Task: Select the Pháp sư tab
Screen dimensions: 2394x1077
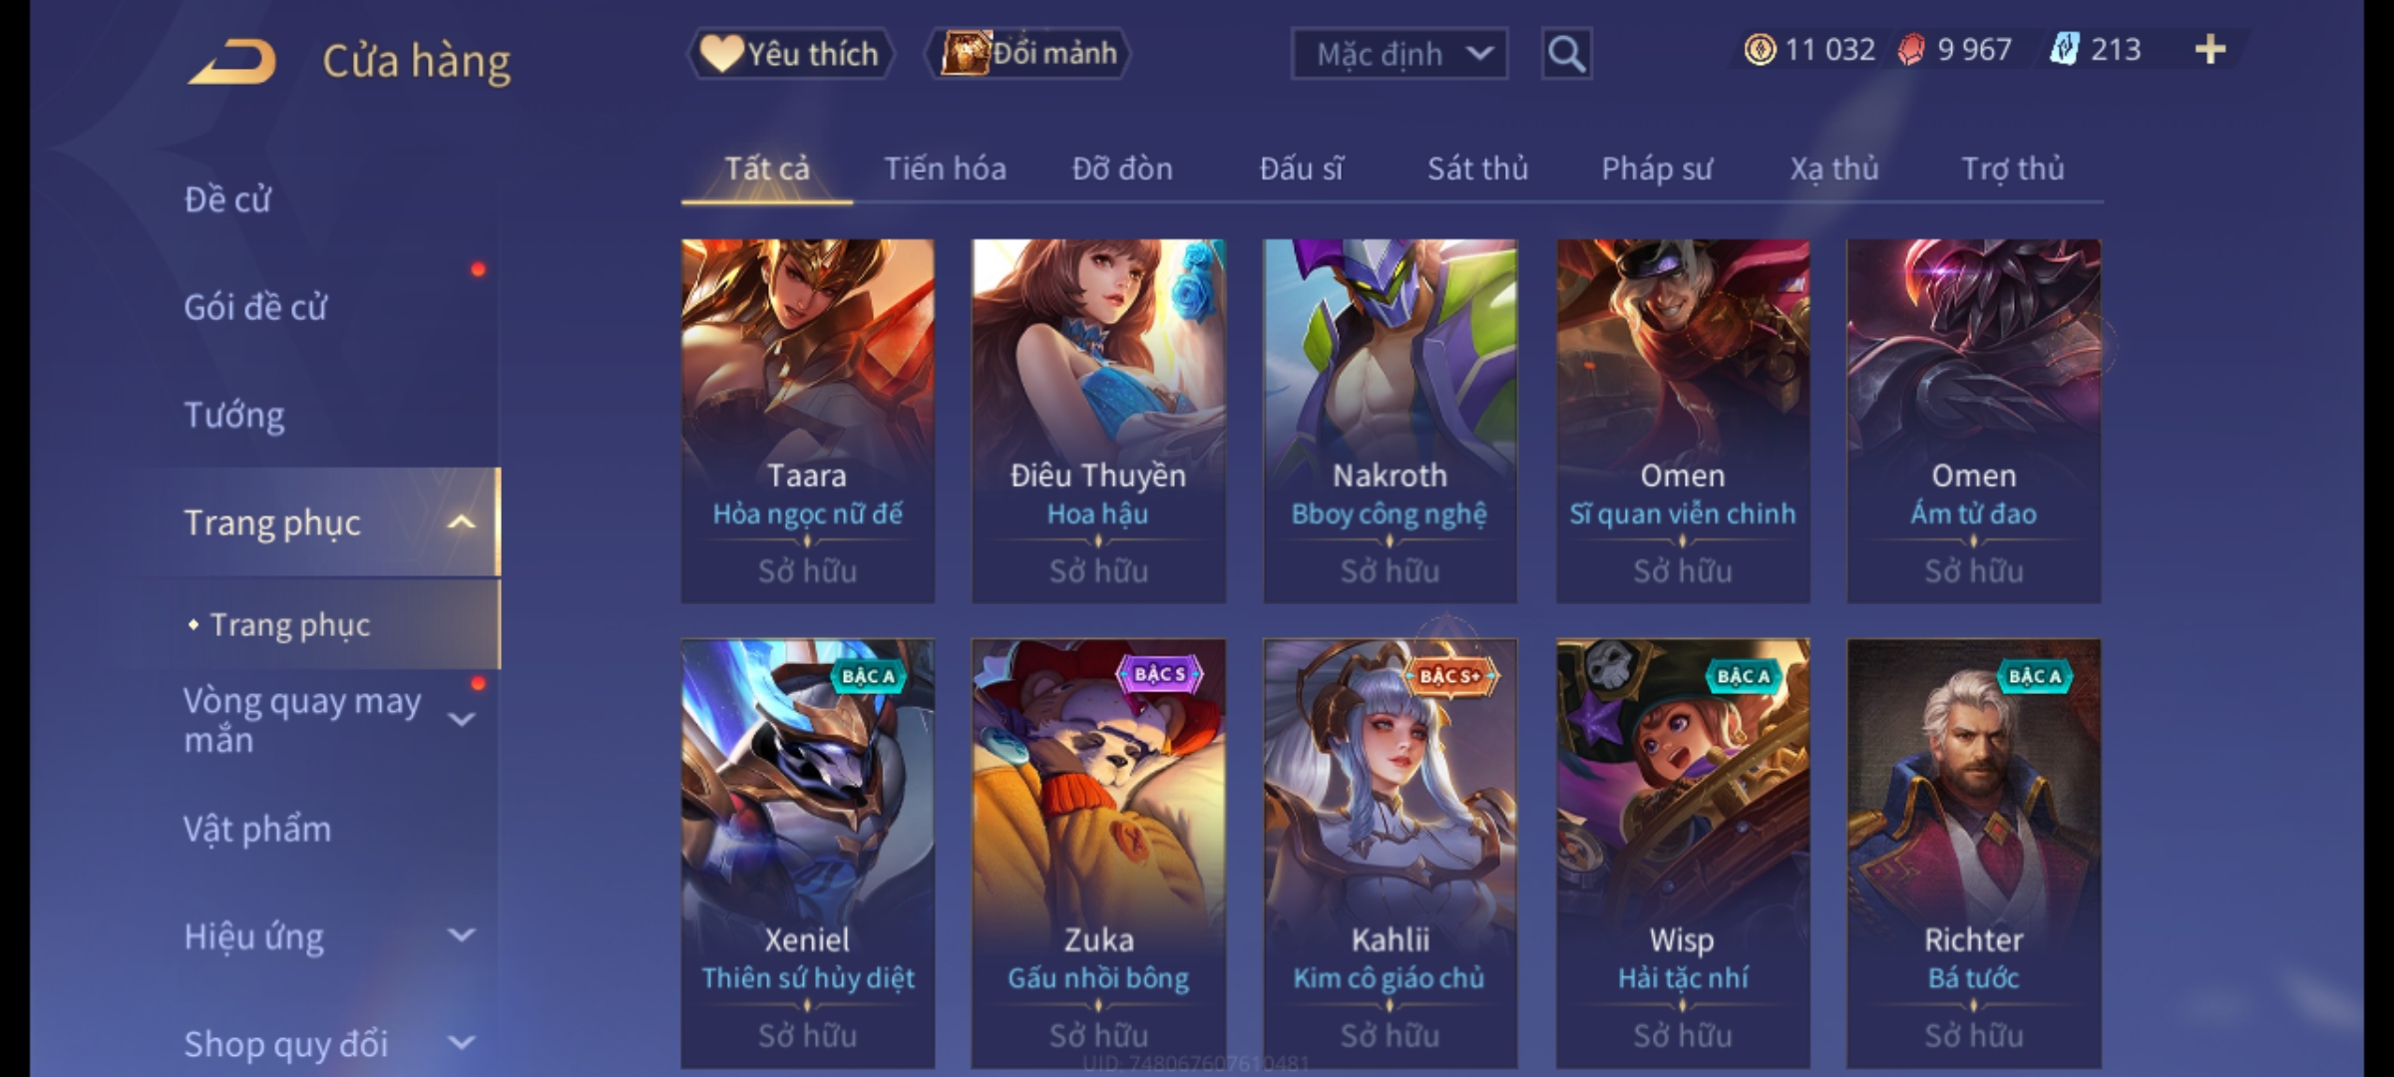Action: [1657, 169]
